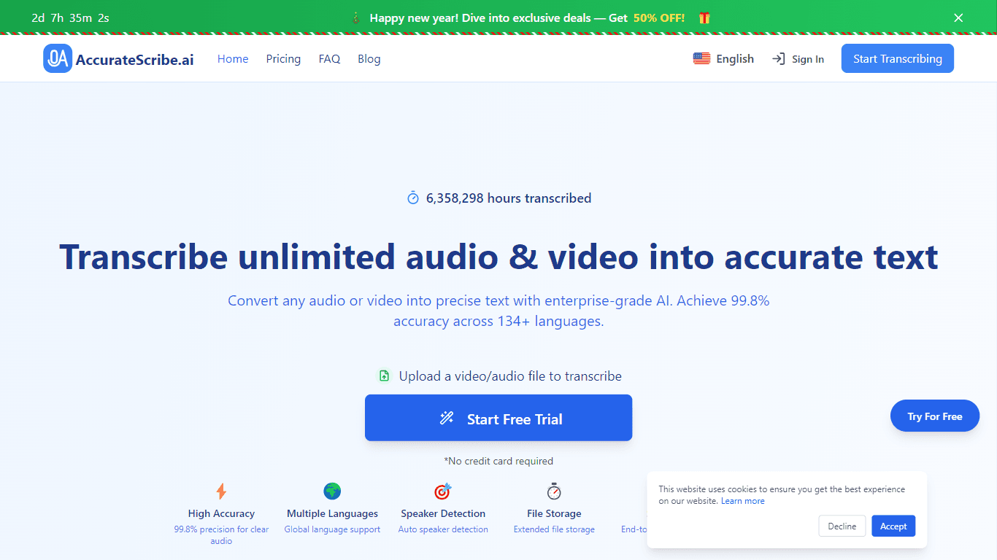Click the US flag language icon

tap(701, 58)
